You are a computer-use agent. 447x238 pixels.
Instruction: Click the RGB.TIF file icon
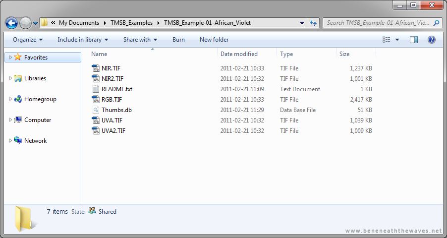pos(95,99)
